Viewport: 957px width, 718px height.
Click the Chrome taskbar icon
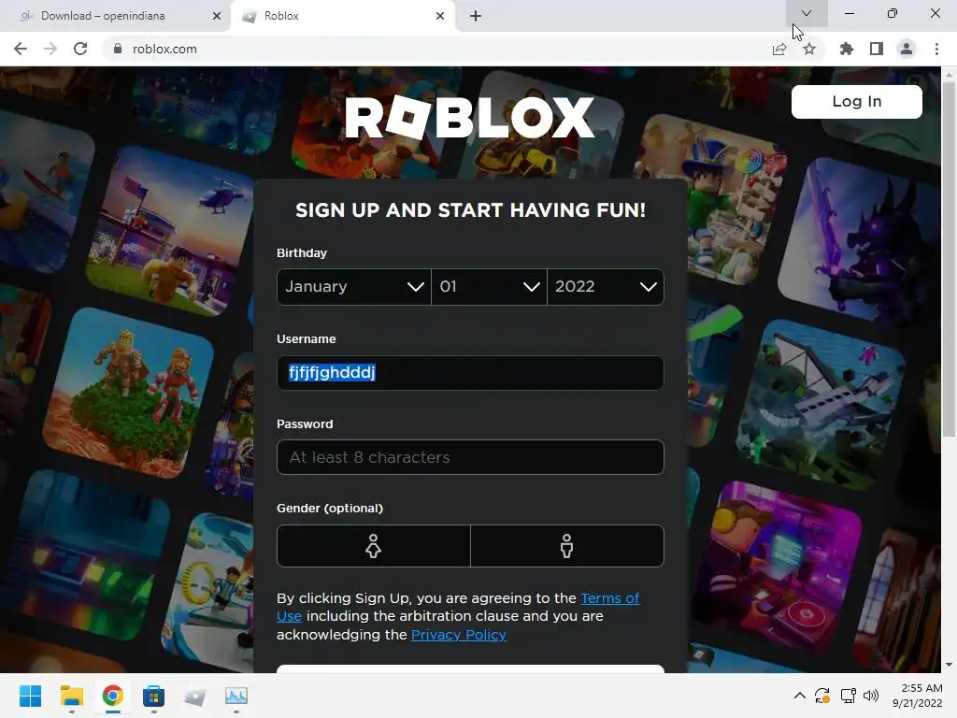click(112, 696)
